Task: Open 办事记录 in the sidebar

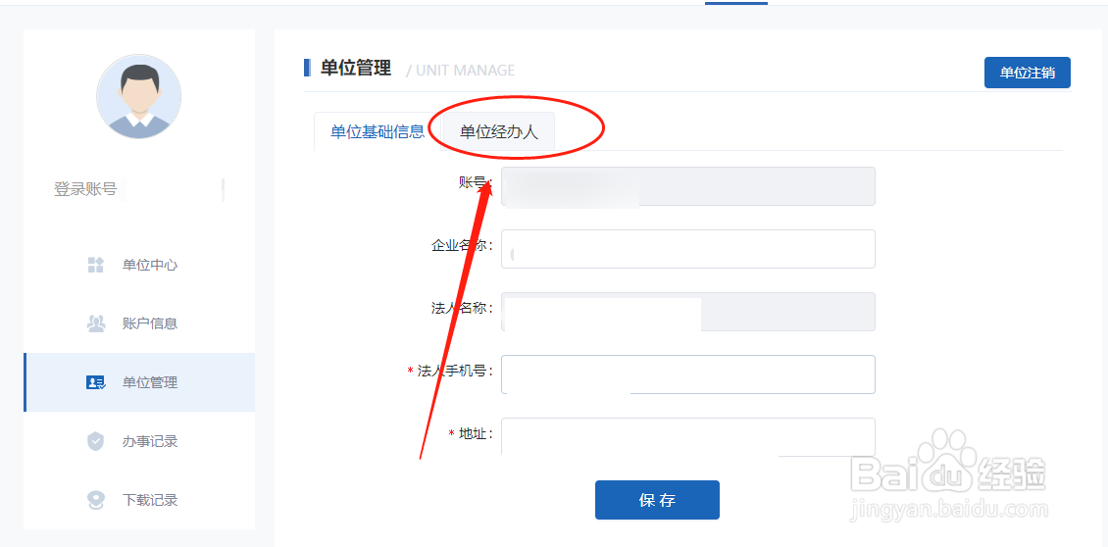Action: coord(139,441)
